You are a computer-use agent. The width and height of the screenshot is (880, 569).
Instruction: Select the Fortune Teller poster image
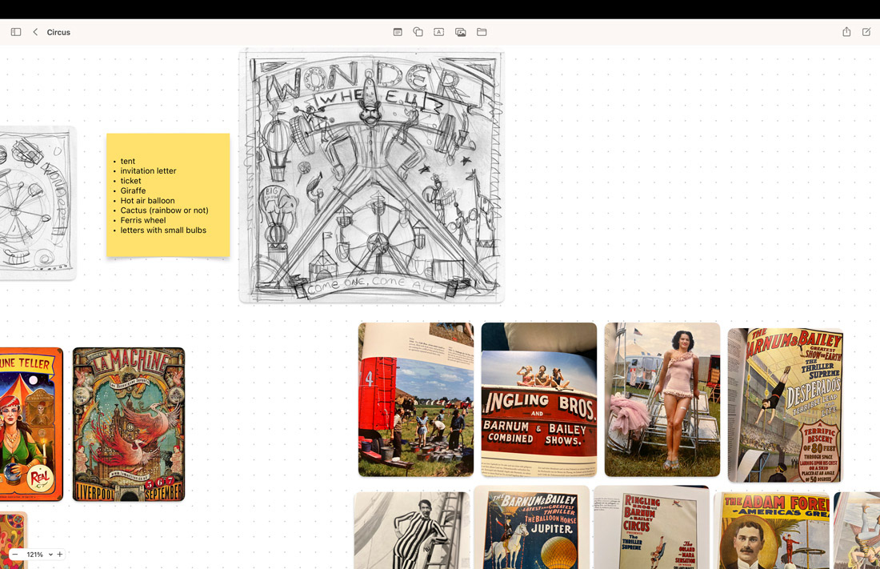click(31, 424)
